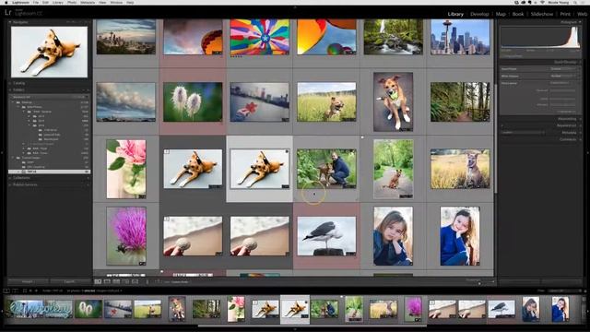Go back using the filmstrip left arrow

point(30,290)
